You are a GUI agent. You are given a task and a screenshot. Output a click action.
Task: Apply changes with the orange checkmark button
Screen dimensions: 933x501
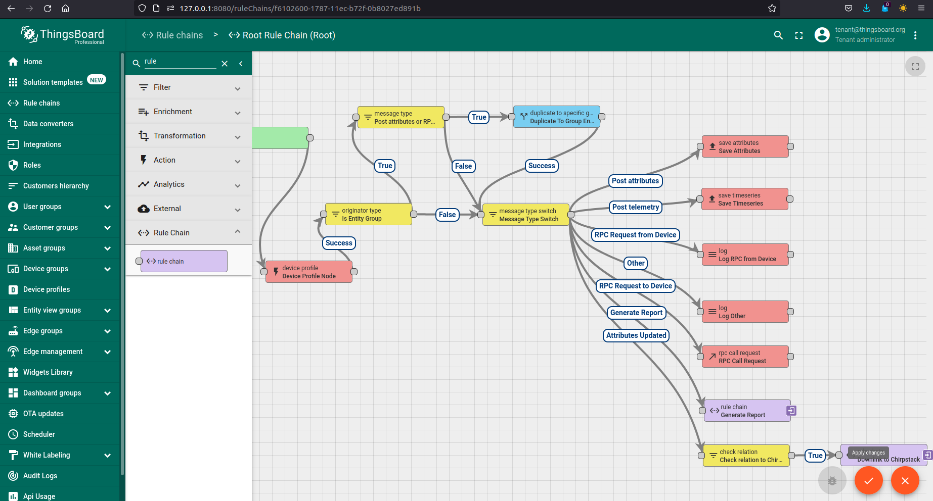[869, 481]
